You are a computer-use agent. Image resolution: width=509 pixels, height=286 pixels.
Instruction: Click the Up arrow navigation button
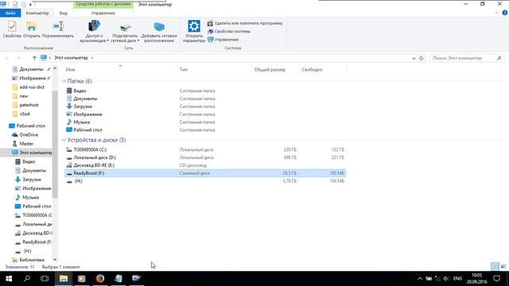click(34, 58)
